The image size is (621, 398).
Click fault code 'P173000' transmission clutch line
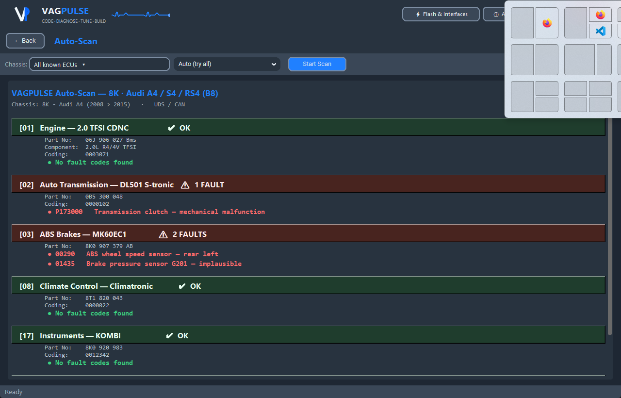tap(156, 212)
